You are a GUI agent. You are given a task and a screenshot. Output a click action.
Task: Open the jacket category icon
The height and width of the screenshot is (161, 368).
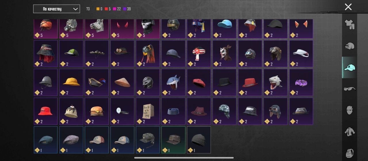click(350, 132)
